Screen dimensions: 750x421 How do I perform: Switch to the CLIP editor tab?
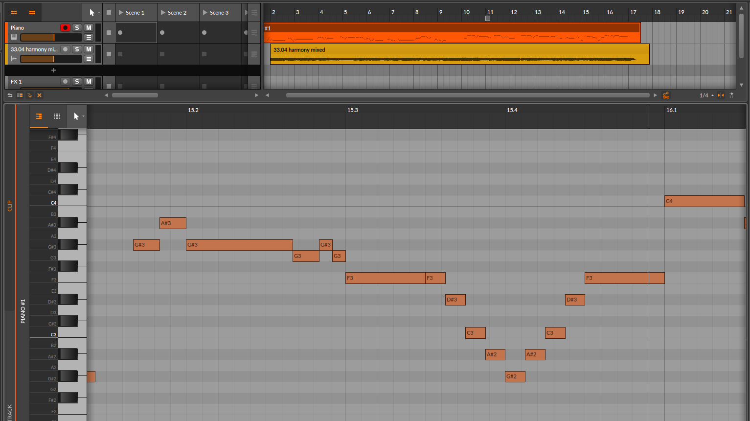pyautogui.click(x=9, y=206)
